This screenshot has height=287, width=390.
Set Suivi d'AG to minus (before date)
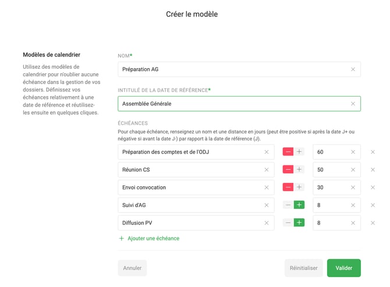(288, 205)
